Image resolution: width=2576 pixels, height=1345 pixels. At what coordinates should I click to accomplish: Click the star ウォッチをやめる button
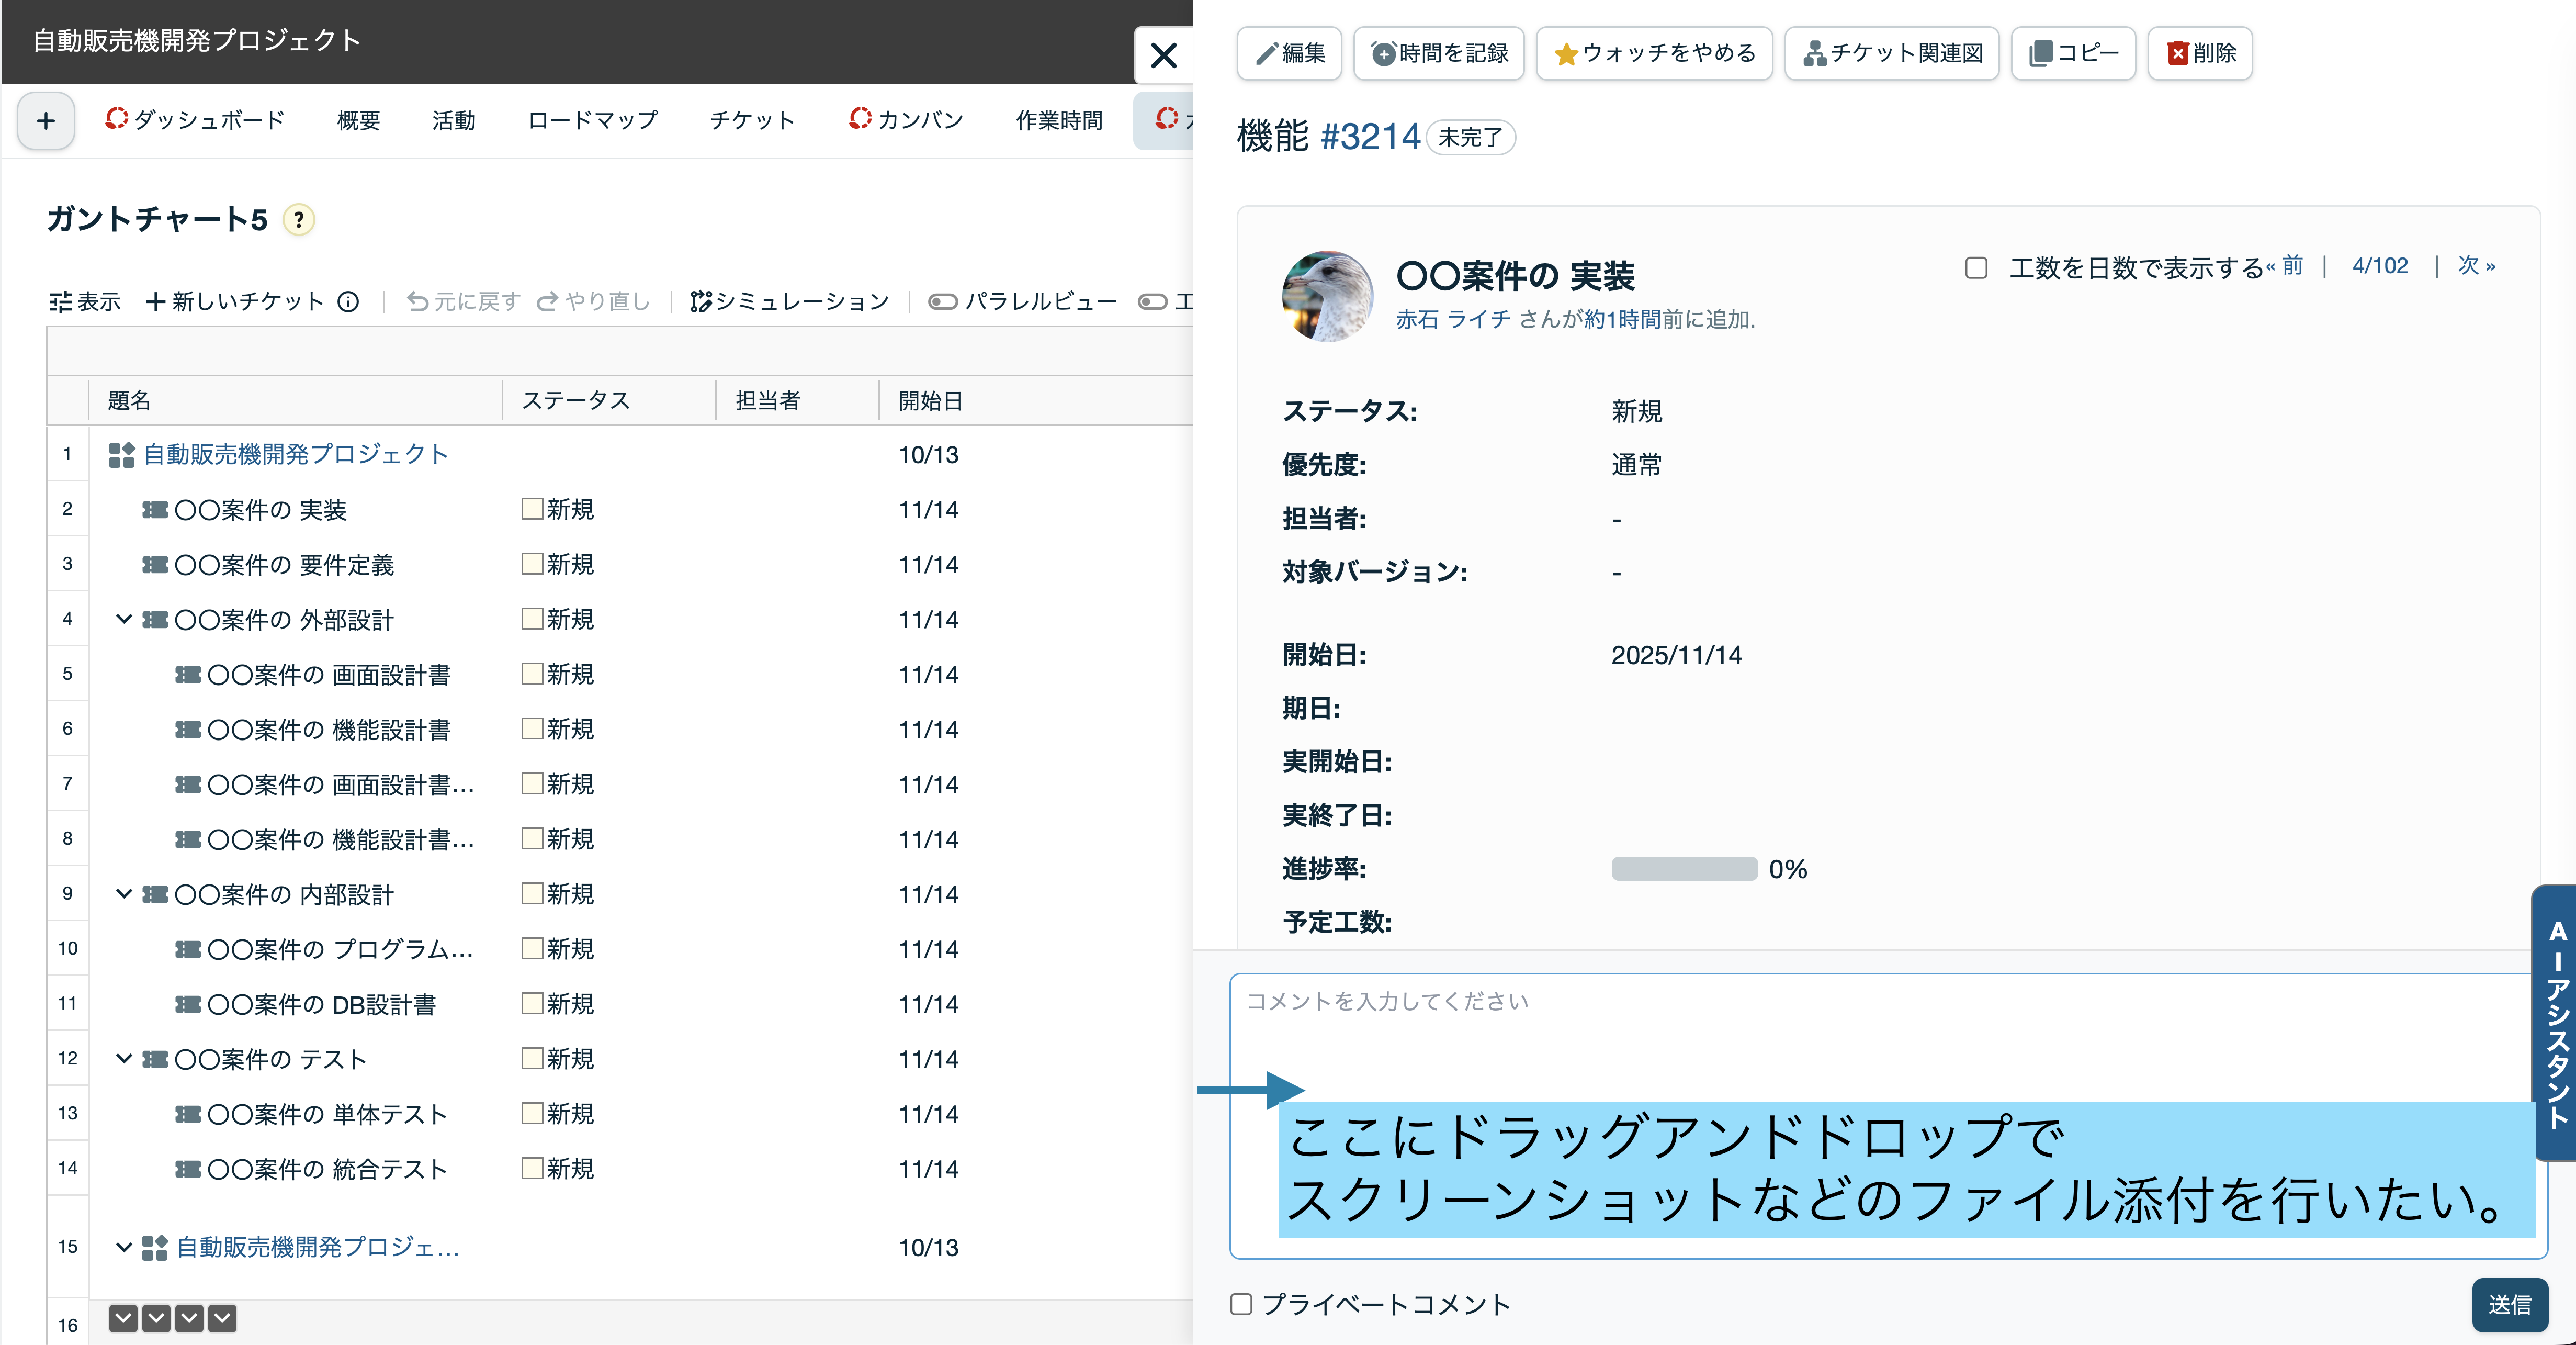tap(1654, 53)
